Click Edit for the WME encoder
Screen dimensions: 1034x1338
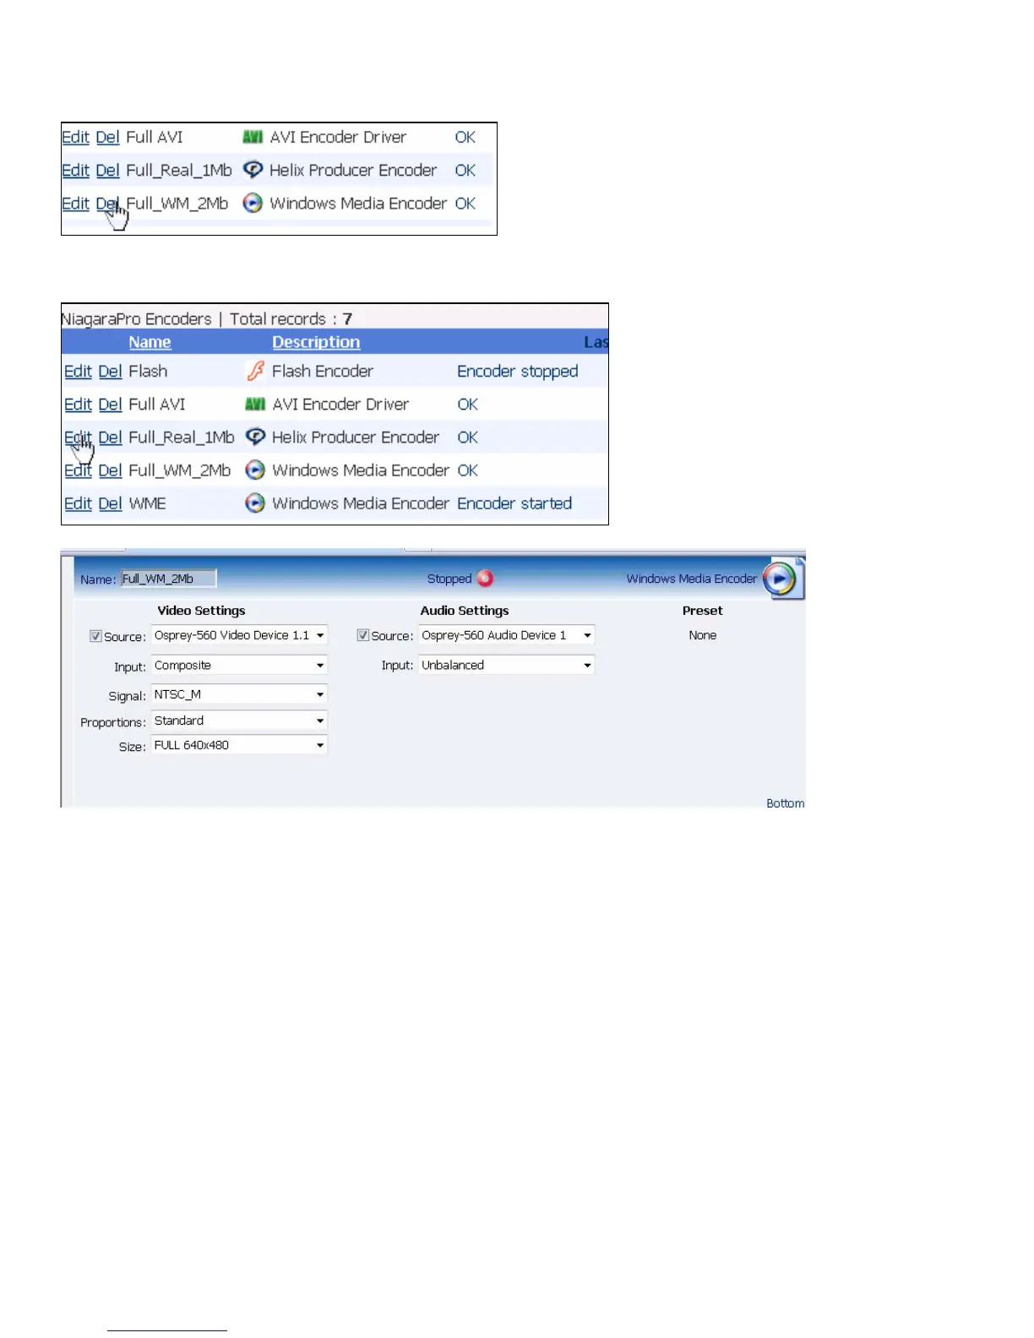click(78, 503)
